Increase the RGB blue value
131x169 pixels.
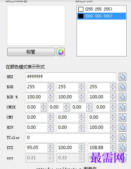pos(113,85)
